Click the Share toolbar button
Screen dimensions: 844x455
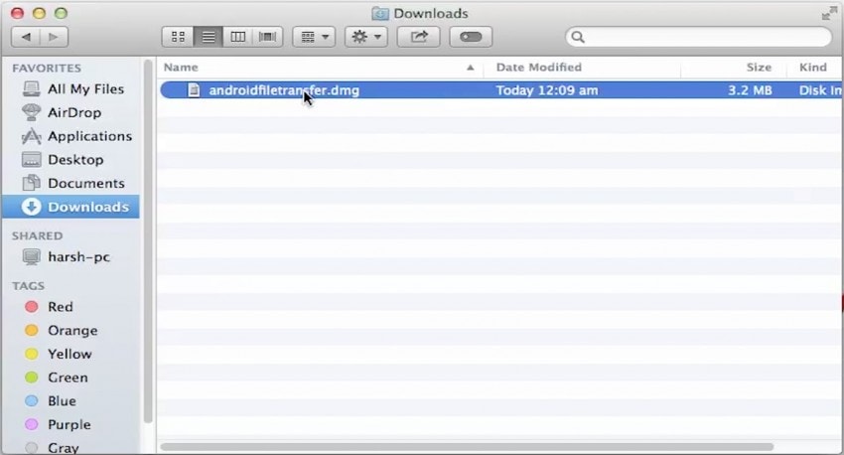418,37
